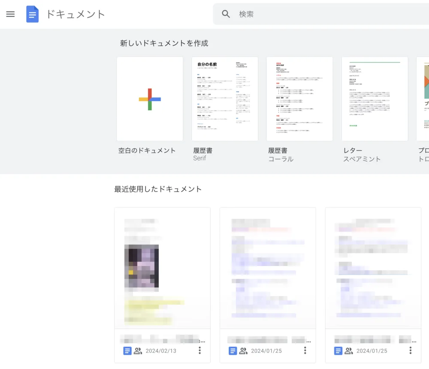Open the recent document dated 2024/02/13
This screenshot has width=429, height=369.
[163, 268]
